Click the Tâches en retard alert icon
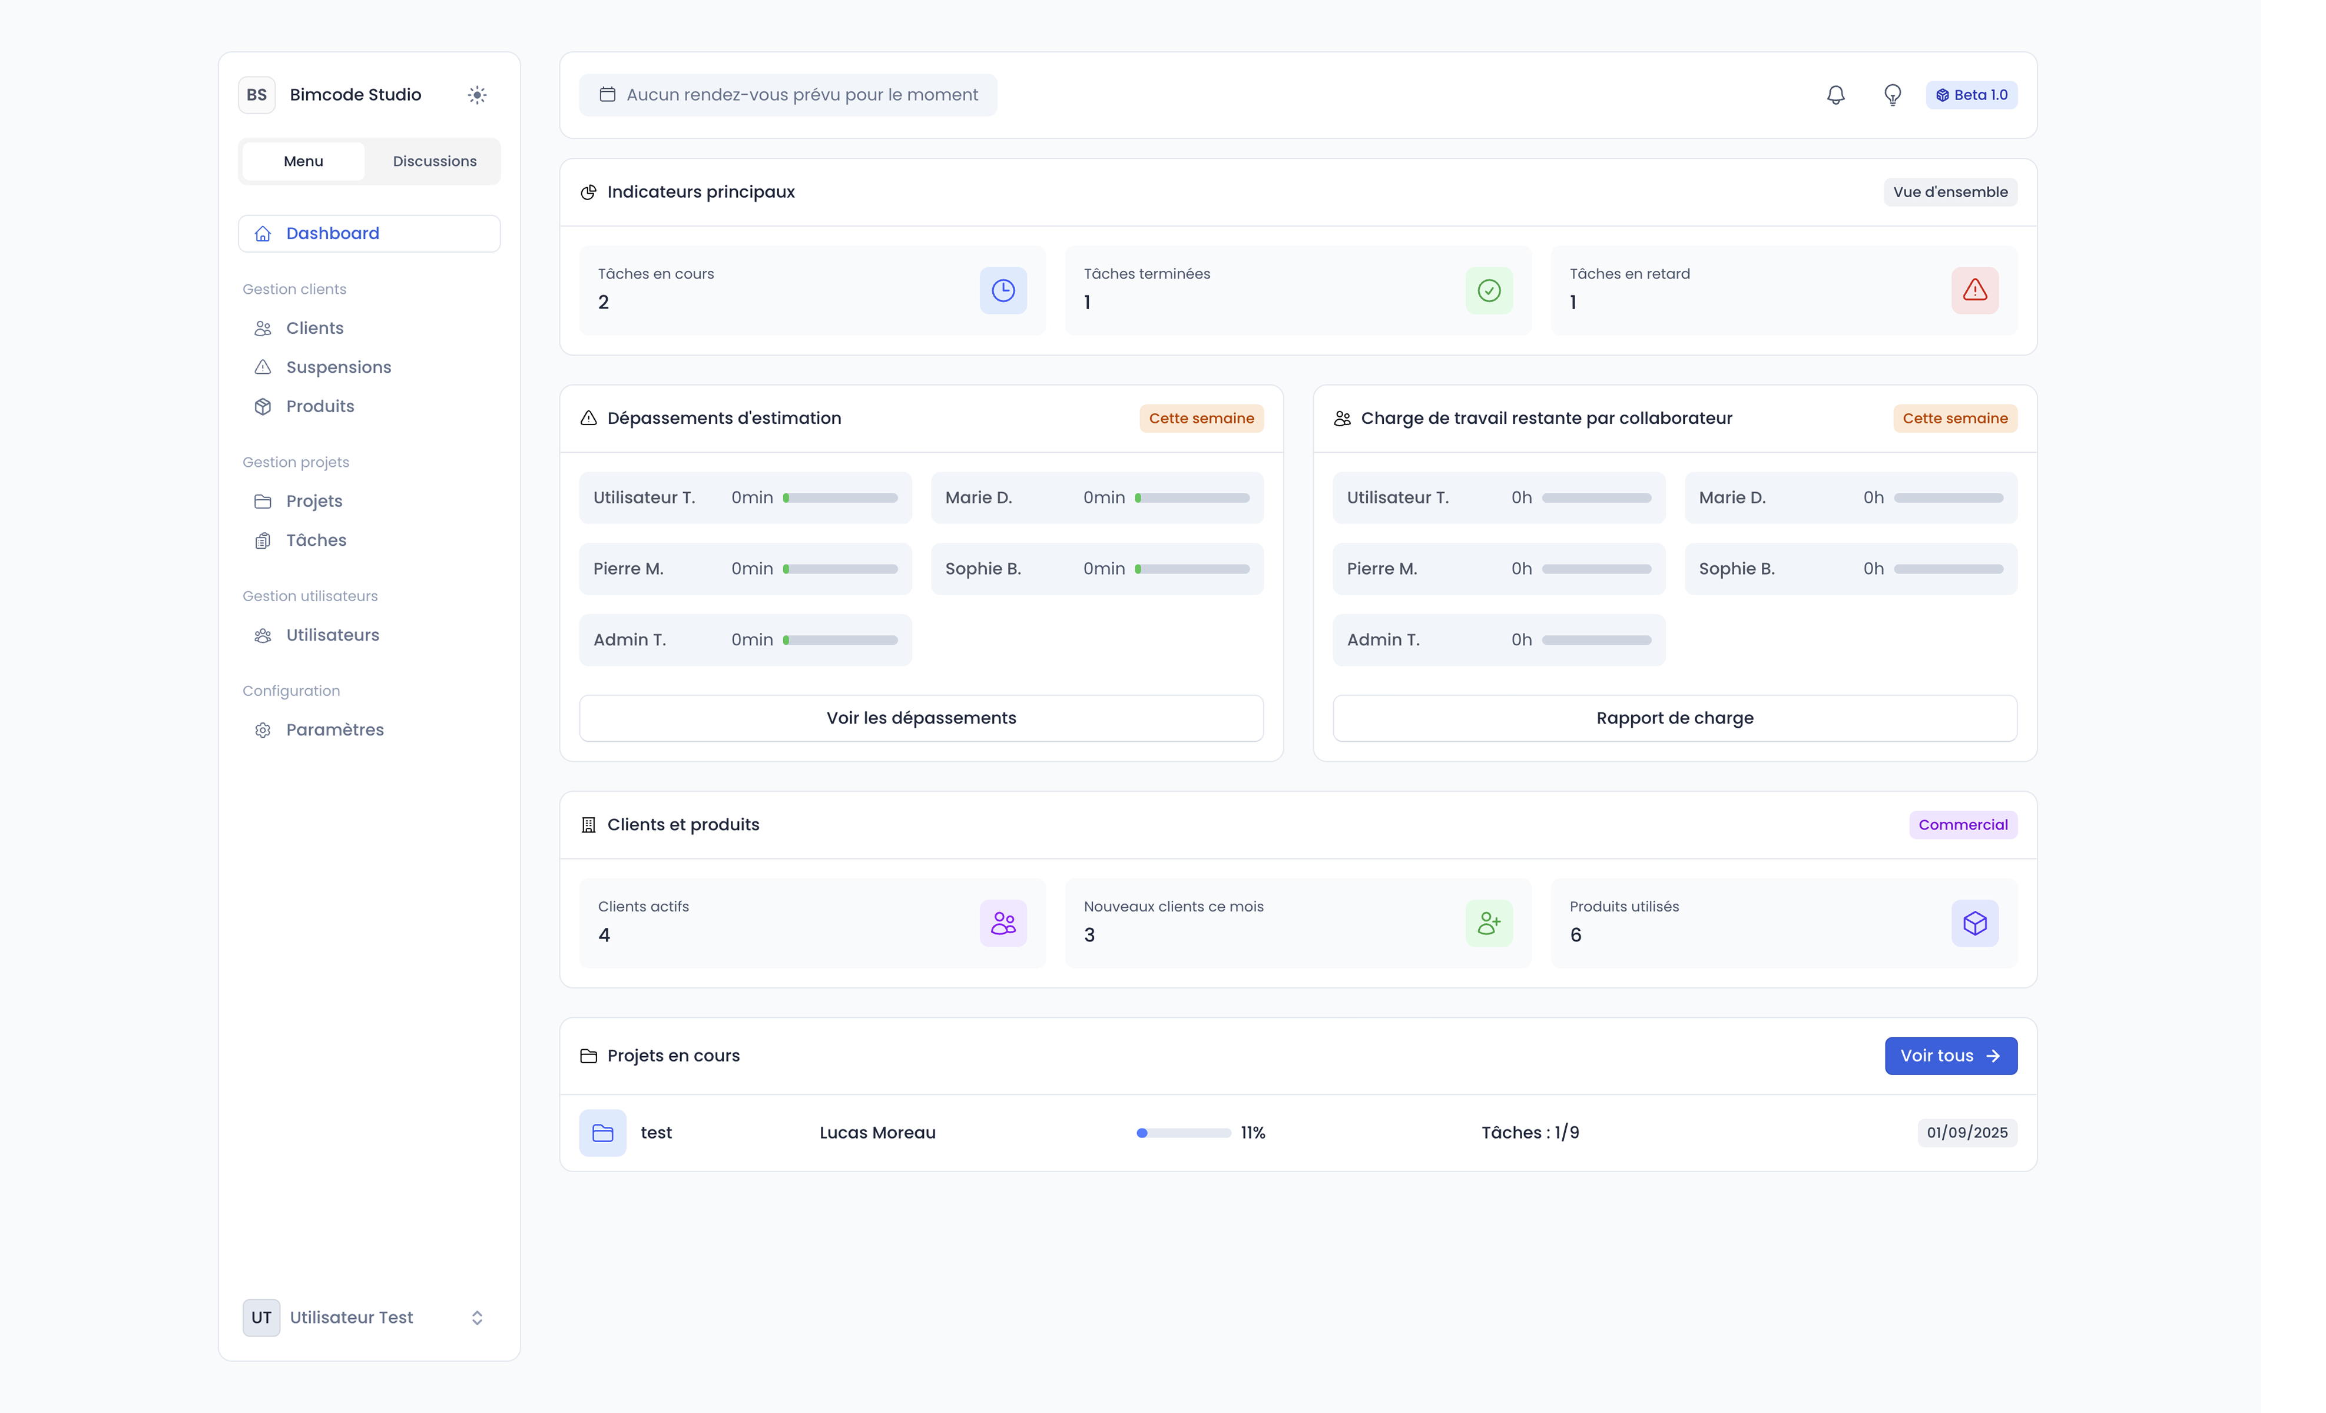2326x1413 pixels. coord(1975,291)
